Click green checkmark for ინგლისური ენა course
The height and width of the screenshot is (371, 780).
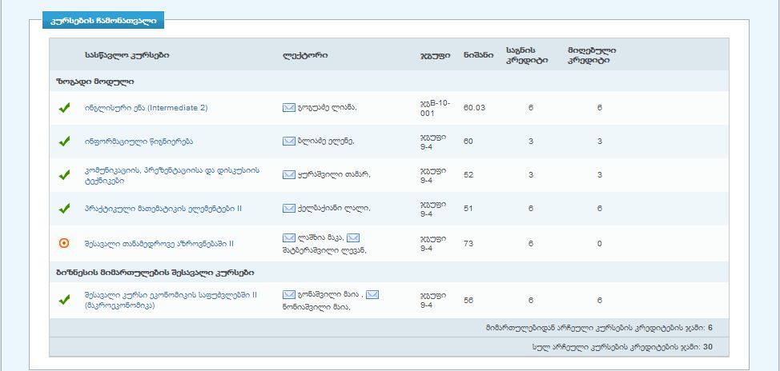click(65, 108)
